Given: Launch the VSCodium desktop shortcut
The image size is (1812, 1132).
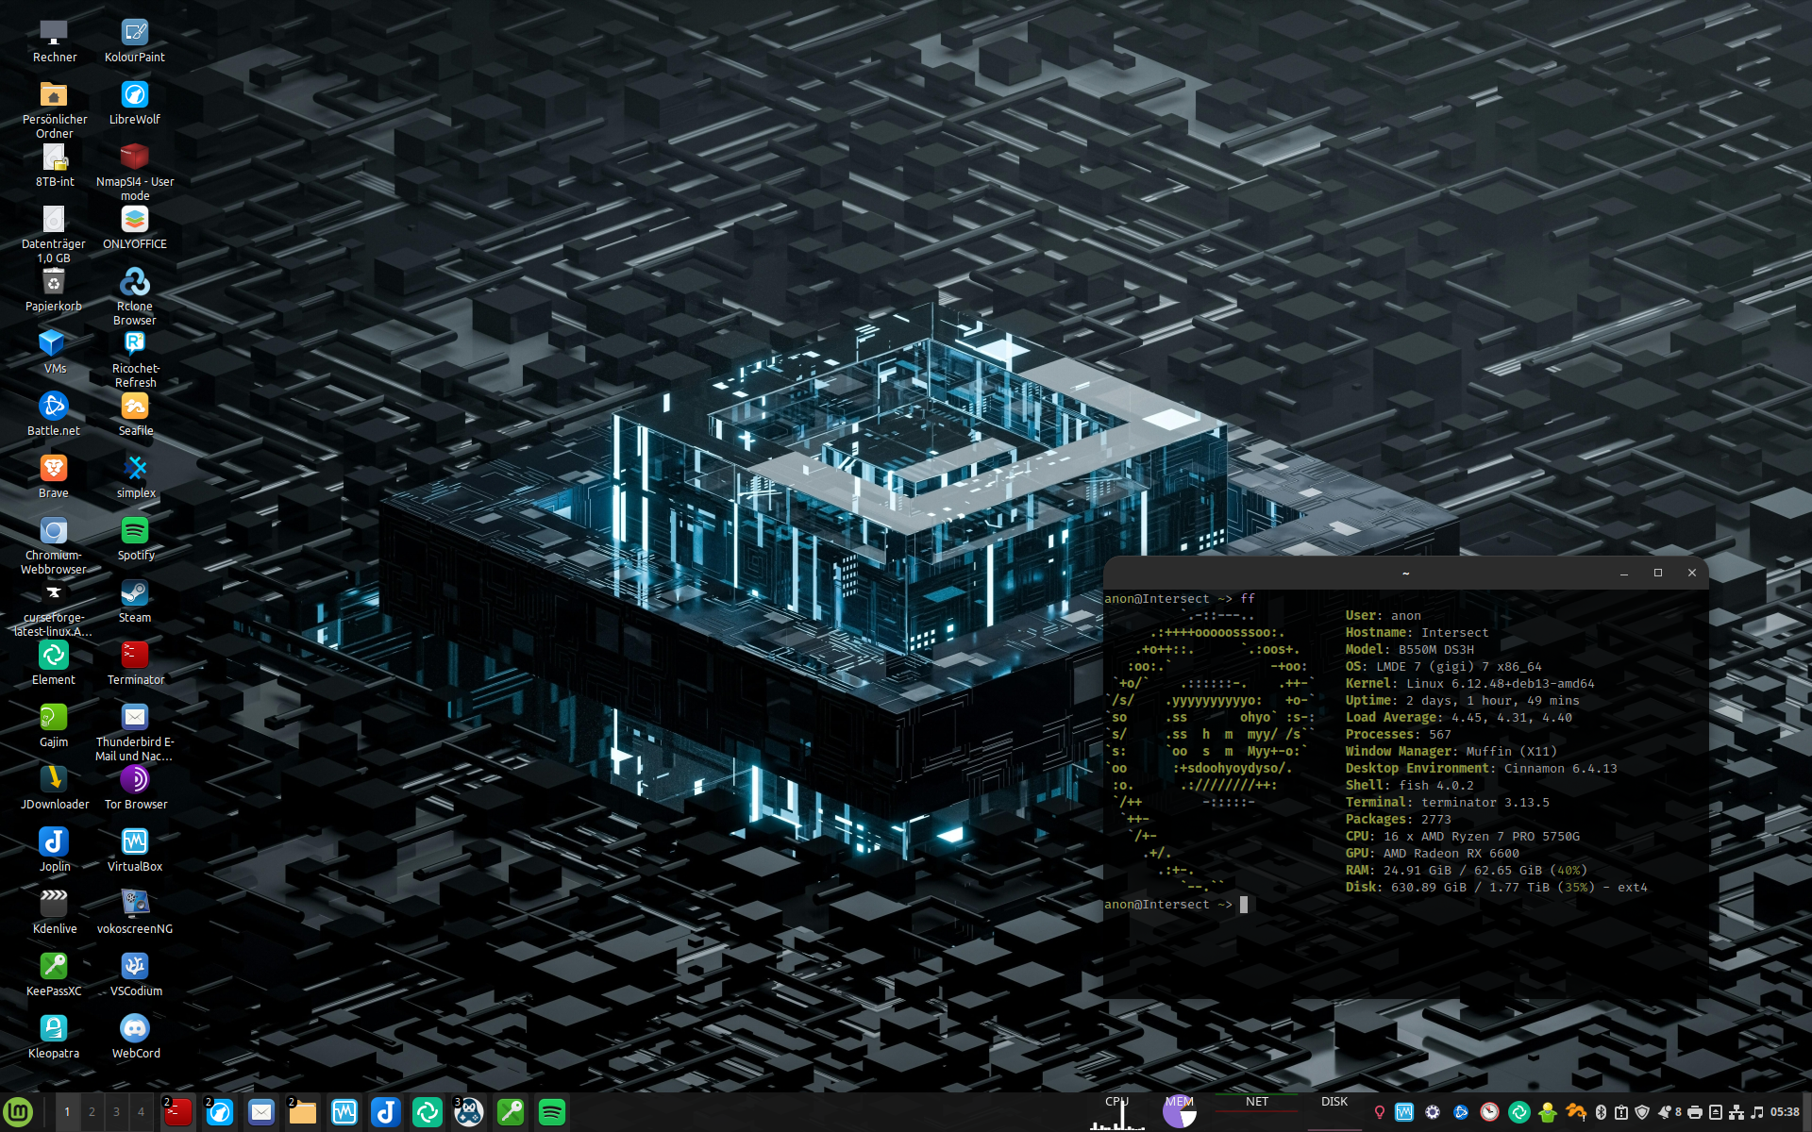Looking at the screenshot, I should point(134,967).
